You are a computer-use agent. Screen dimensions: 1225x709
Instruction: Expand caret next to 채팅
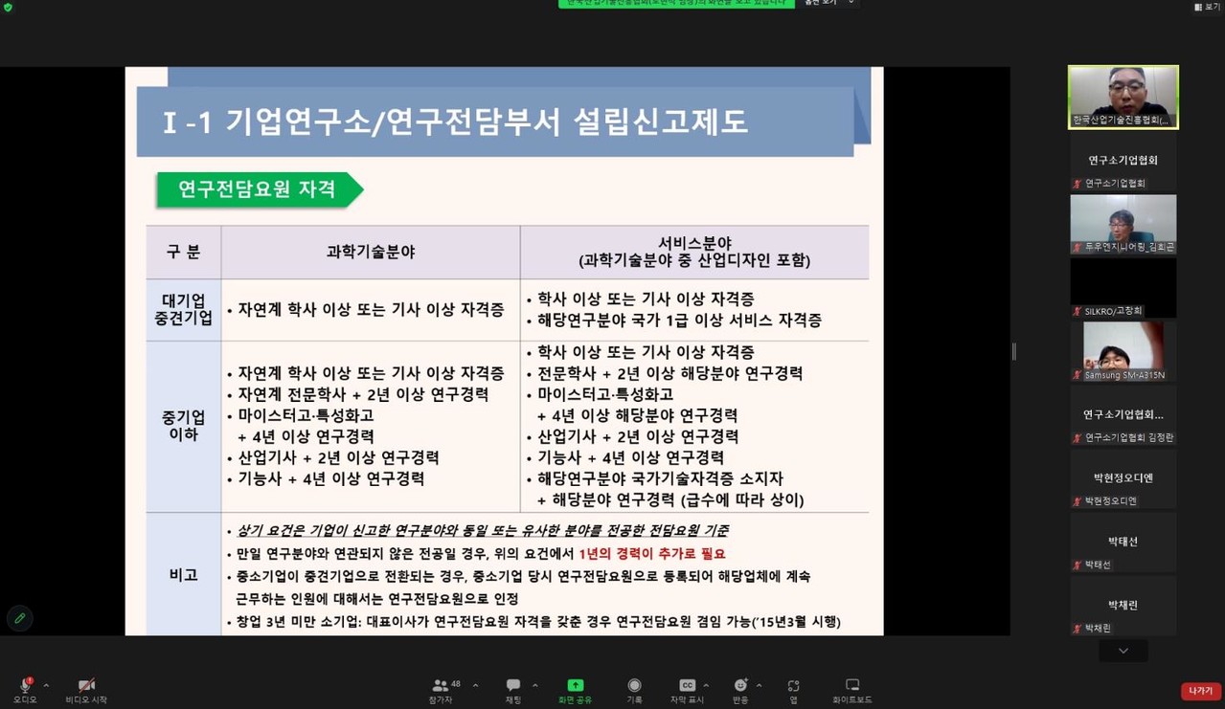tap(534, 685)
